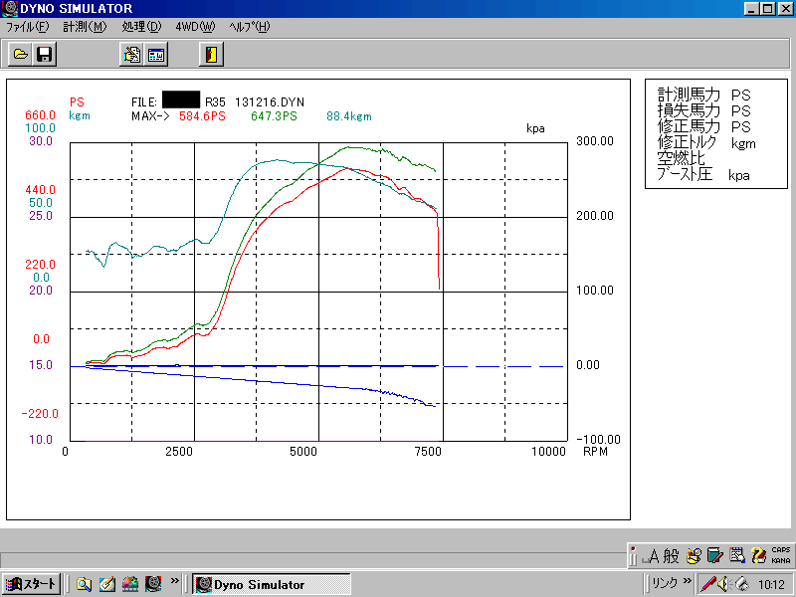Click the speaker volume tray icon
The height and width of the screenshot is (597, 796).
point(725,584)
